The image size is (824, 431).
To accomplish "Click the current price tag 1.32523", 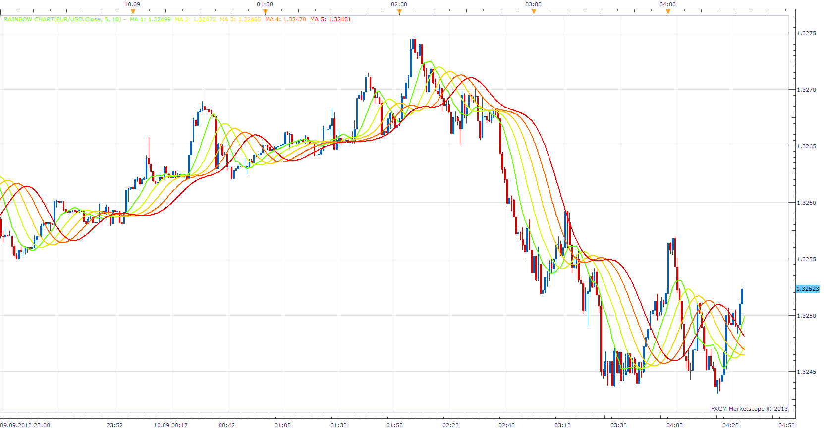I will pyautogui.click(x=808, y=289).
